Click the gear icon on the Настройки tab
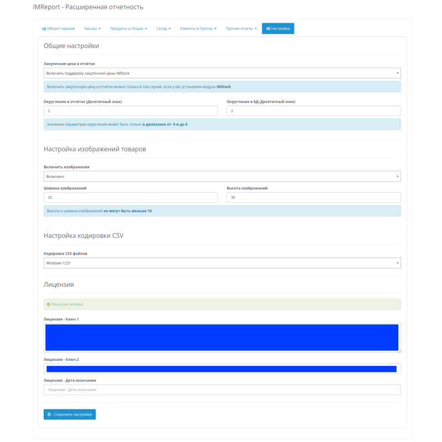Image resolution: width=442 pixels, height=442 pixels. pos(269,28)
